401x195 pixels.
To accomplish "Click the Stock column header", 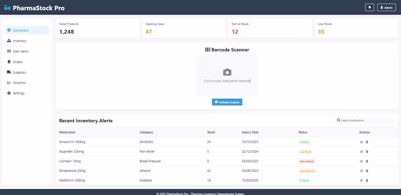I will pos(211,132).
